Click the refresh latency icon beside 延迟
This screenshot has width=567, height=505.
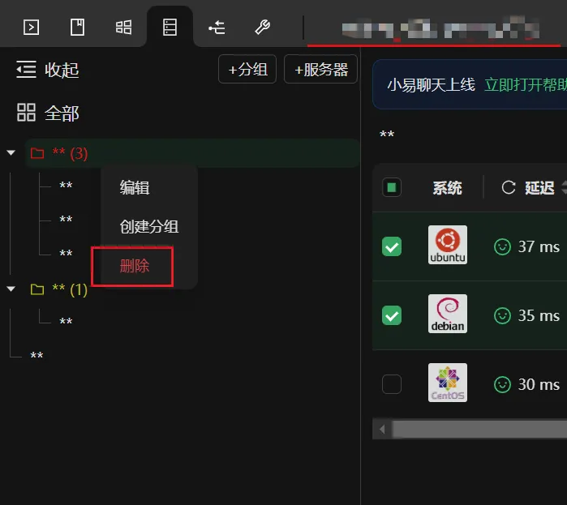pyautogui.click(x=509, y=187)
